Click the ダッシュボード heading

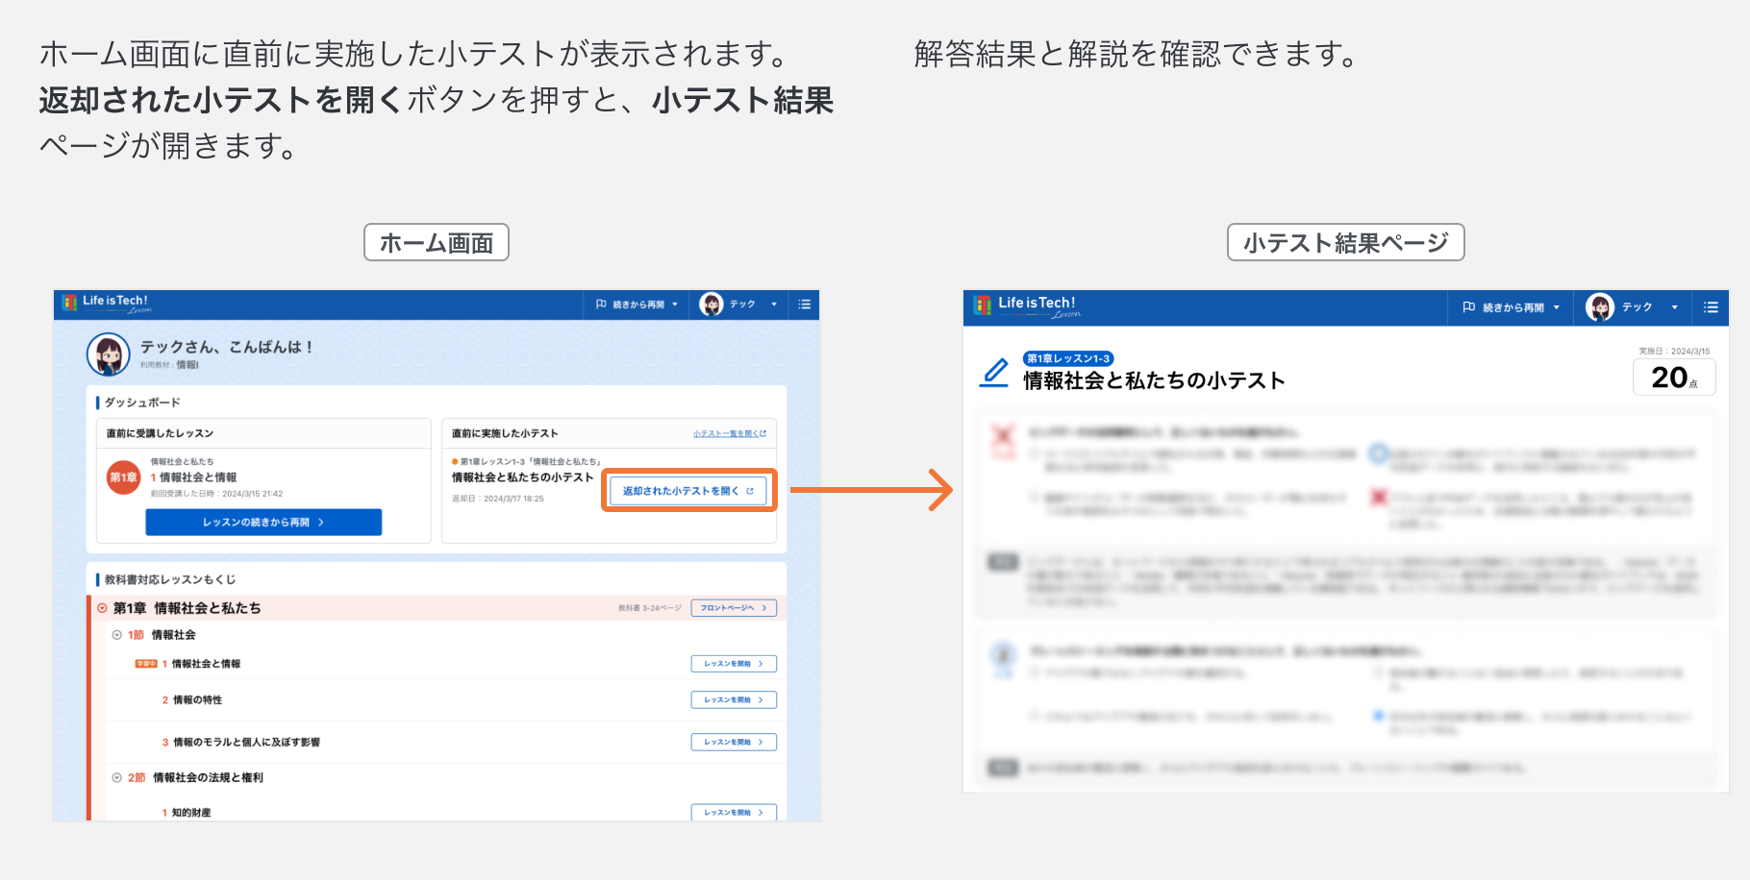(142, 403)
